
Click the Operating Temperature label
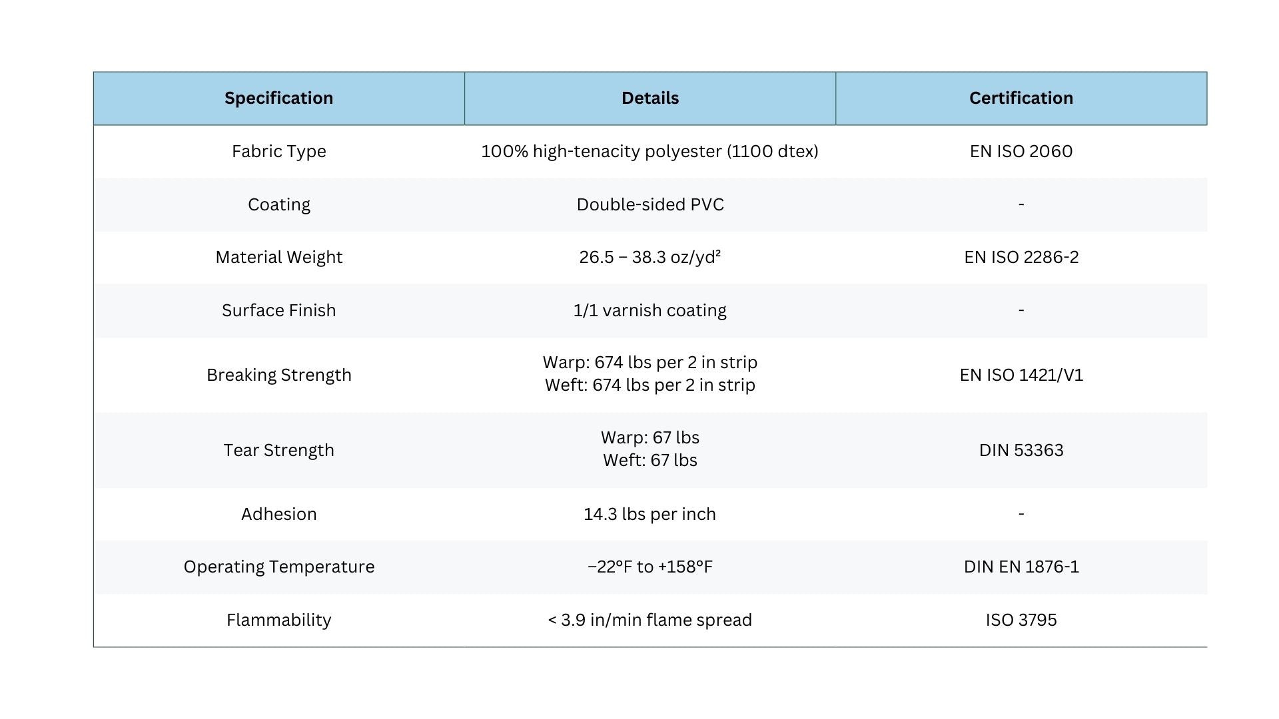(x=278, y=567)
